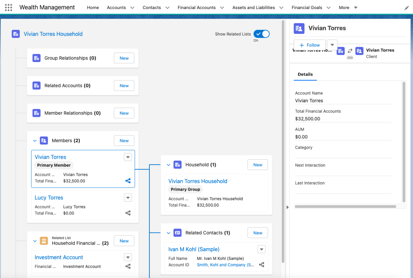Turn off Show Related Lists toggle
This screenshot has height=278, width=413.
click(261, 34)
